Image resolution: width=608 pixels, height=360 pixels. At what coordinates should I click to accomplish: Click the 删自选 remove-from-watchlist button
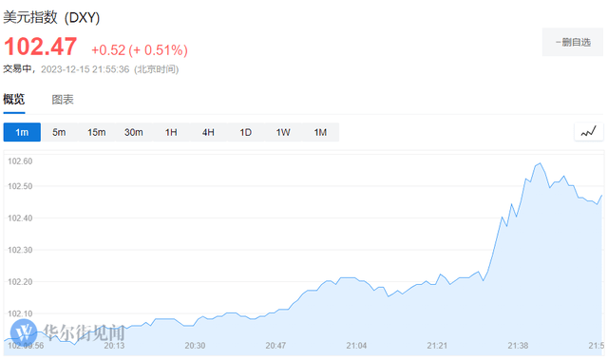point(573,42)
